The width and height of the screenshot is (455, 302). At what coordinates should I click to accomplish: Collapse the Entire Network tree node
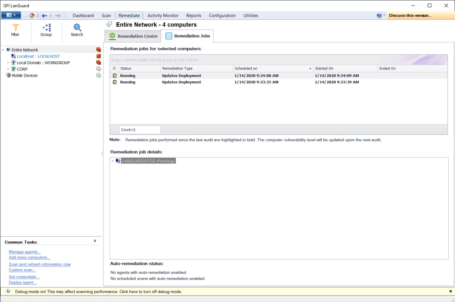point(3,49)
